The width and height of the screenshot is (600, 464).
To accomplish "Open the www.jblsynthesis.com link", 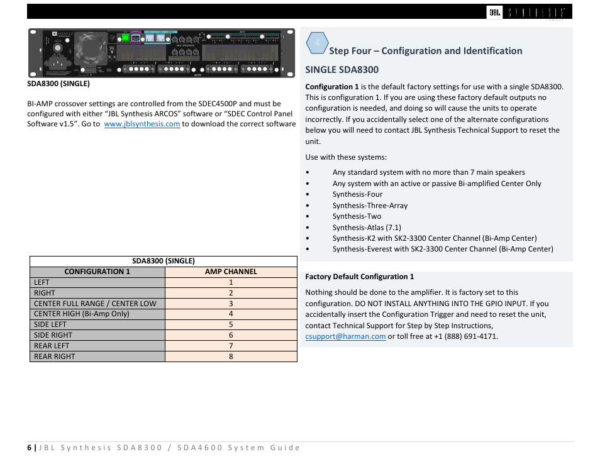I will [142, 124].
